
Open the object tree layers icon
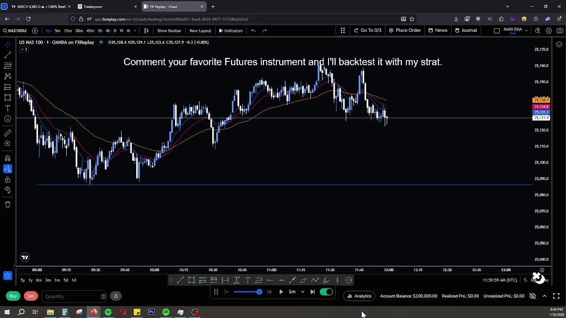559,45
